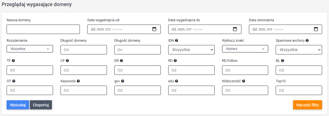Click the Wyszukaj button
This screenshot has height=116, width=329.
coord(18,105)
